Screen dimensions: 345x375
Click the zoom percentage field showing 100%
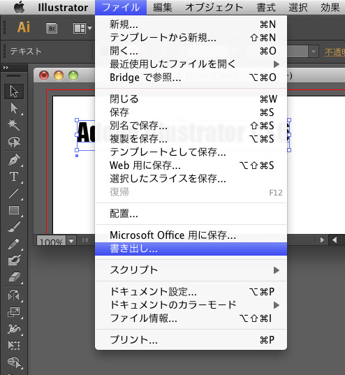(51, 241)
